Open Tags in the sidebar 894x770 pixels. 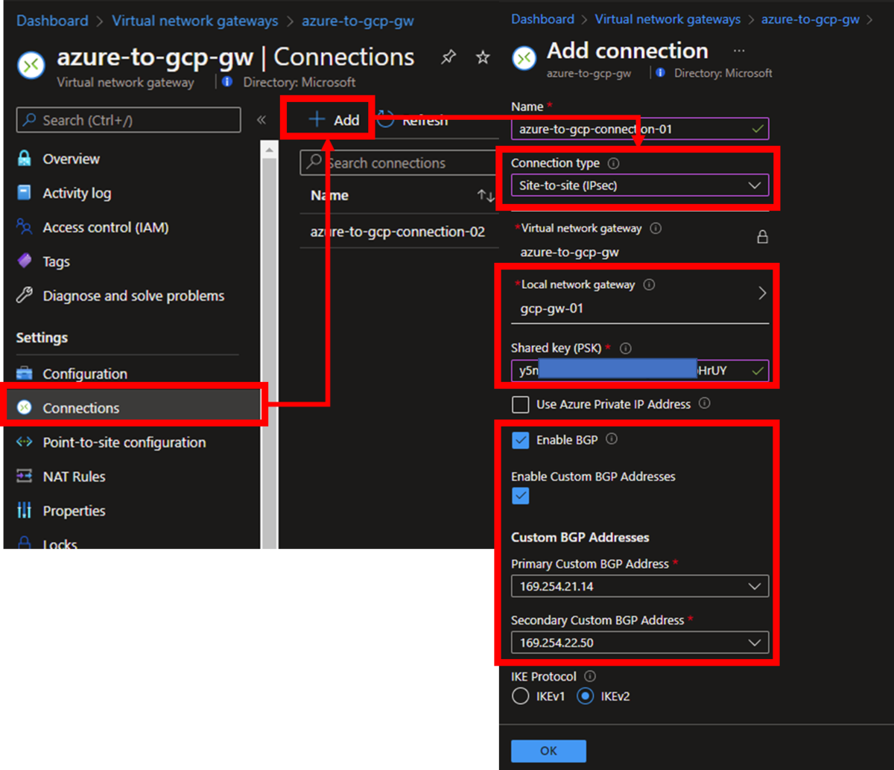coord(56,261)
